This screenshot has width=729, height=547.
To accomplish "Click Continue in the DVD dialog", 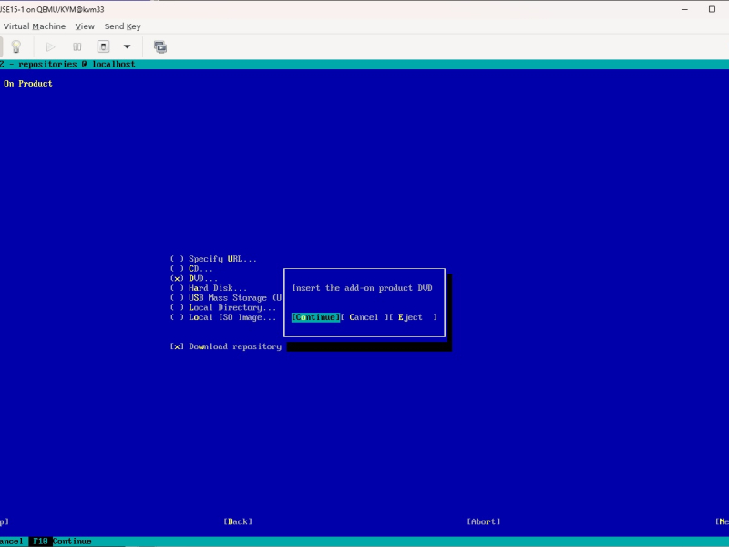I will pyautogui.click(x=315, y=317).
